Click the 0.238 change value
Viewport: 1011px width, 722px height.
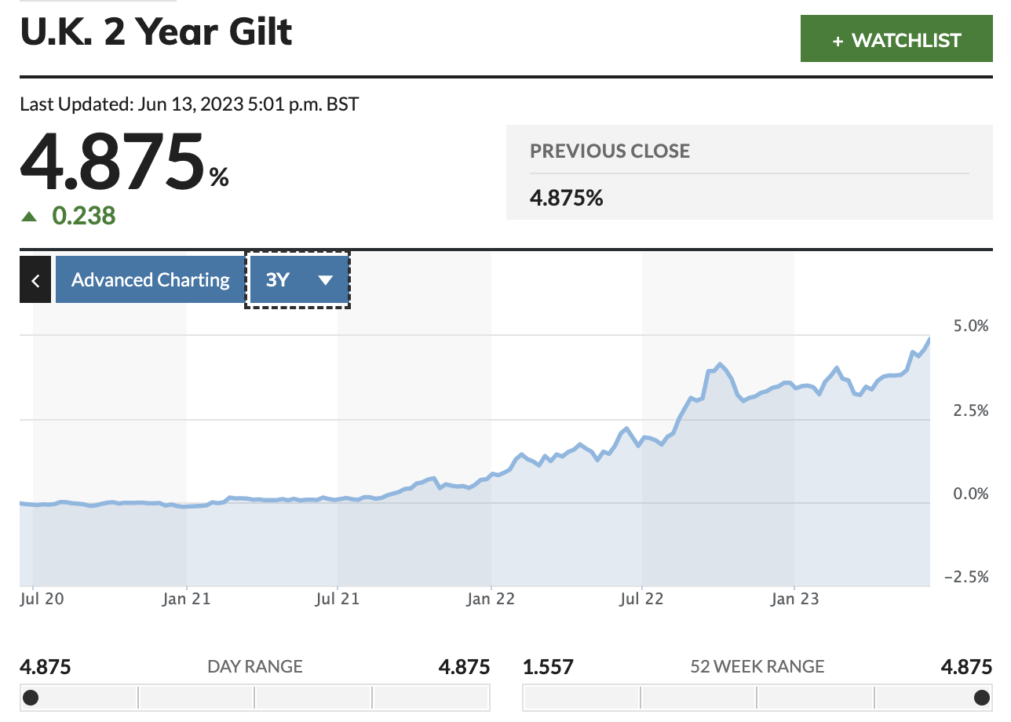[84, 215]
